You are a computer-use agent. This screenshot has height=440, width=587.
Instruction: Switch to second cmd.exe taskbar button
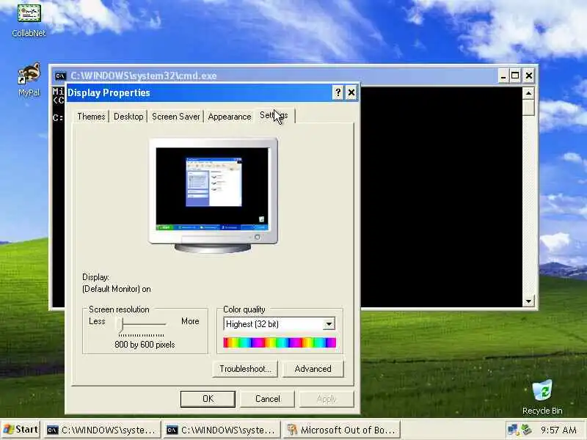[x=222, y=430]
